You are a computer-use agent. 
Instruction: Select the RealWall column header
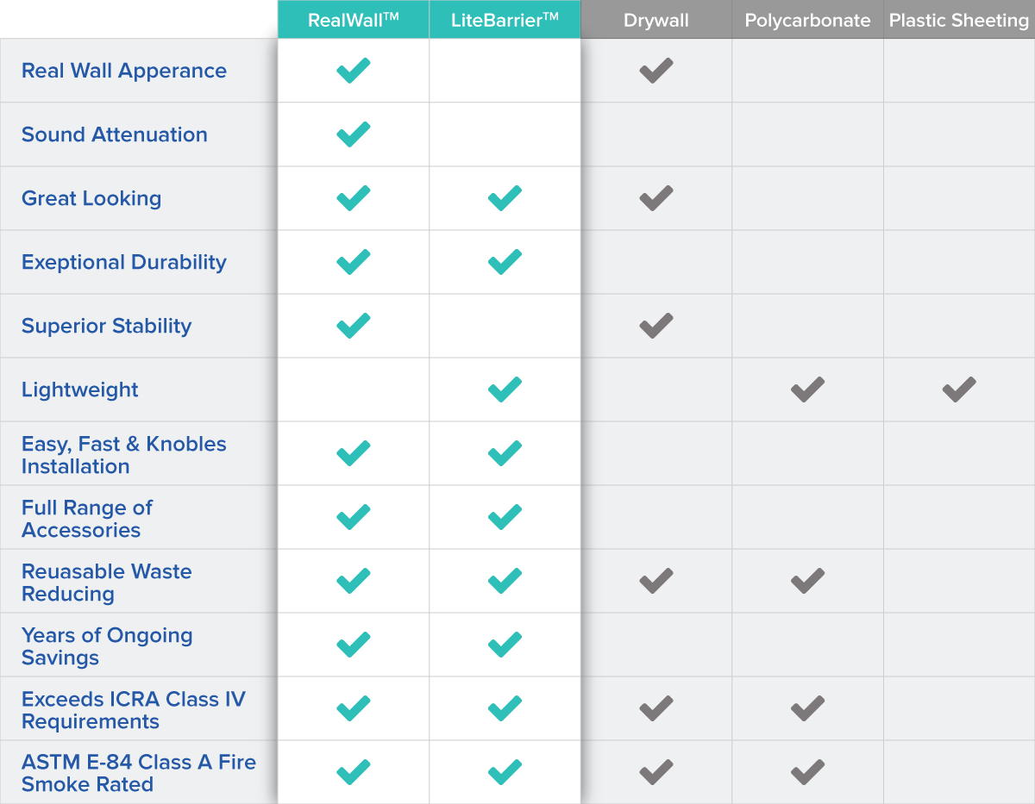pos(354,20)
